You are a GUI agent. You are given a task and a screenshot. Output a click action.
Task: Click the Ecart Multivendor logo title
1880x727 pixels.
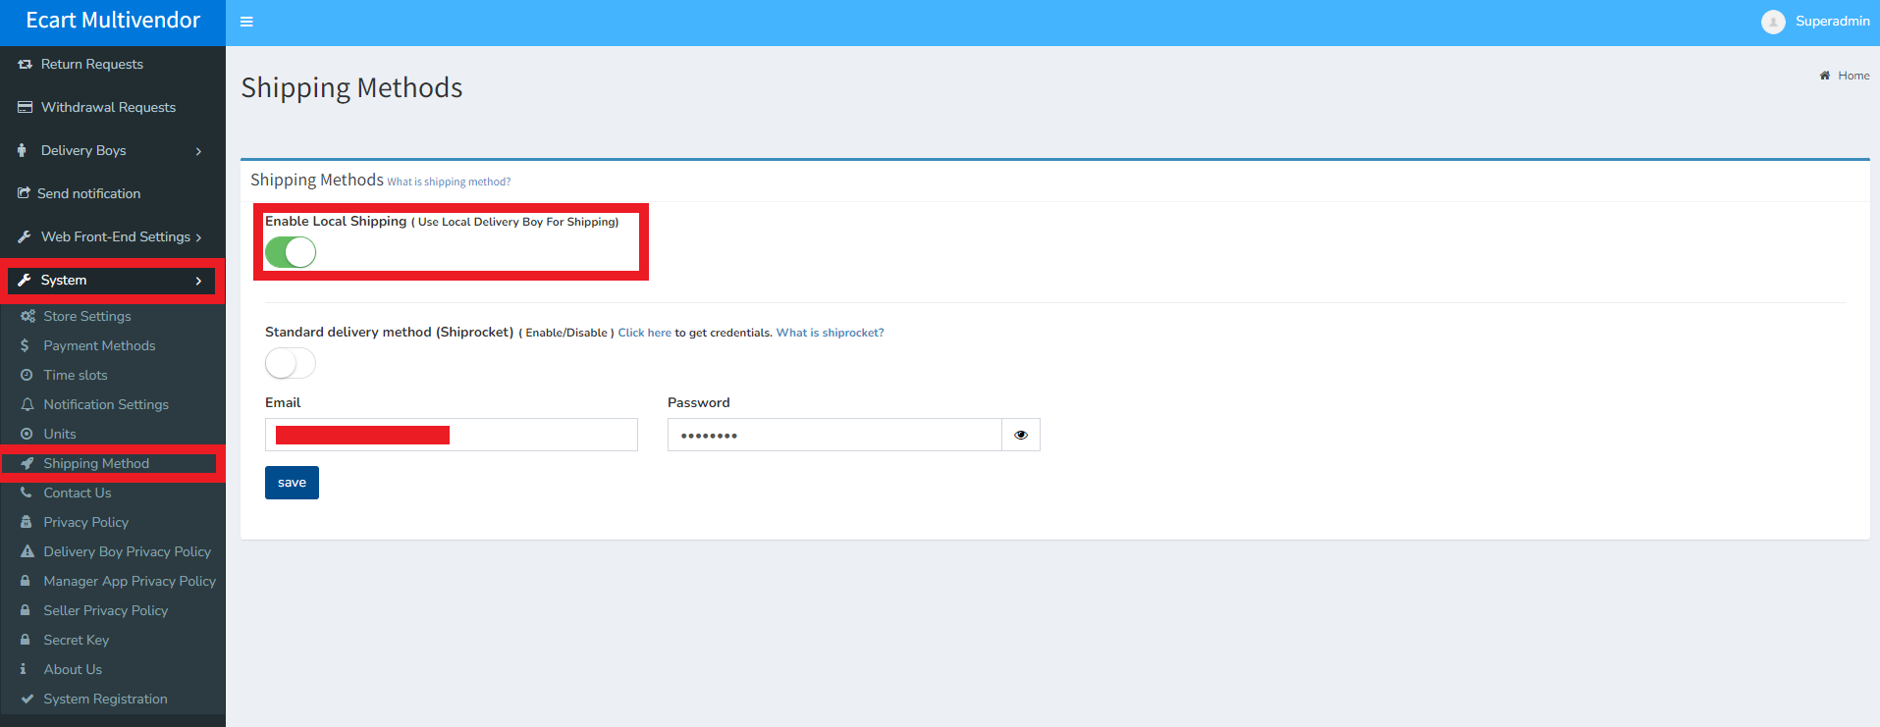coord(113,21)
